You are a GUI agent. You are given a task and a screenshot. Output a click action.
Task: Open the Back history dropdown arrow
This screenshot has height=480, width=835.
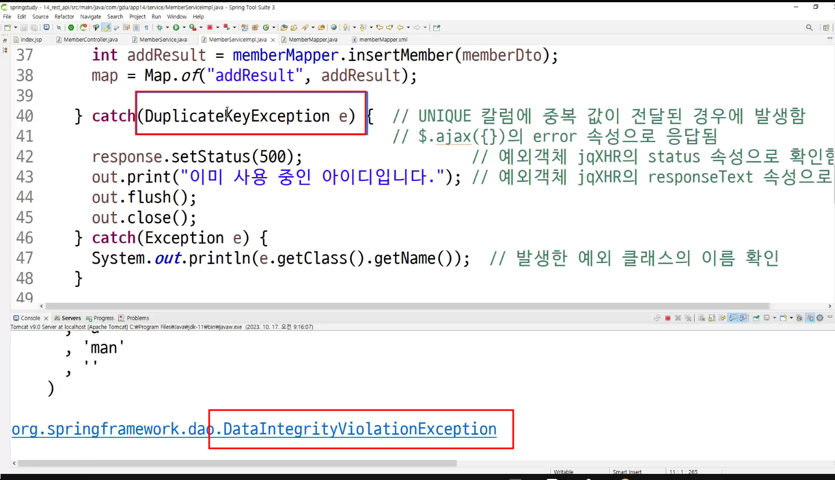click(x=408, y=27)
